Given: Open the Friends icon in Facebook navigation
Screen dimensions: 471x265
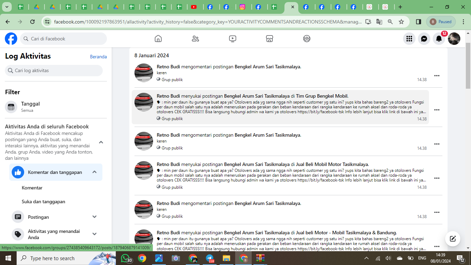Looking at the screenshot, I should 196,39.
